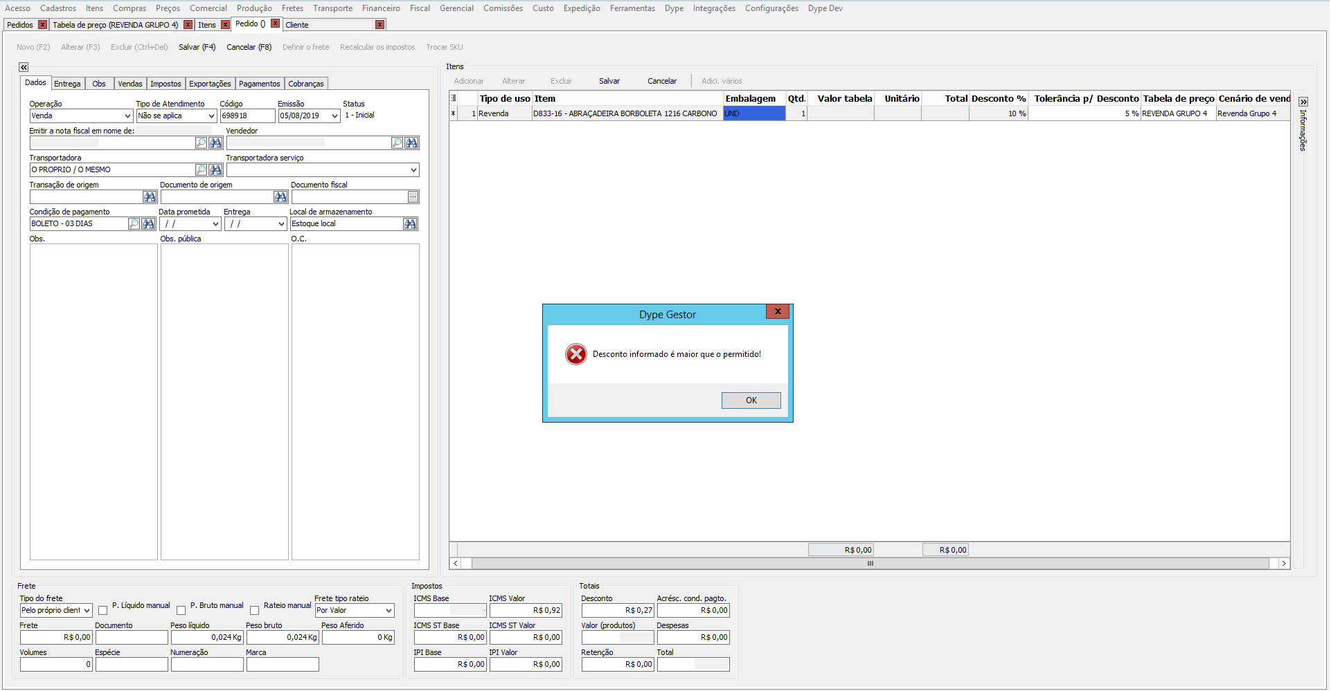1331x691 pixels.
Task: Close the Cliente tab
Action: pos(379,25)
